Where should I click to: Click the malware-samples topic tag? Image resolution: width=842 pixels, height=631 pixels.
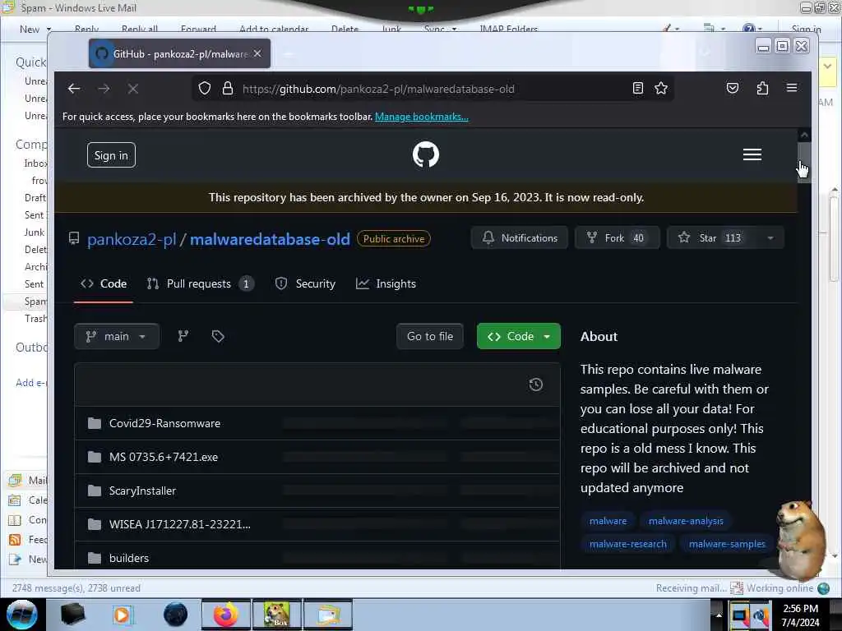(727, 544)
